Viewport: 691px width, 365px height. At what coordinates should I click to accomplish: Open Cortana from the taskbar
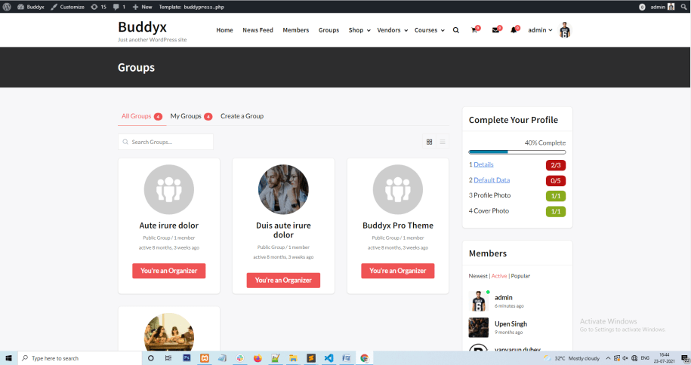[151, 358]
